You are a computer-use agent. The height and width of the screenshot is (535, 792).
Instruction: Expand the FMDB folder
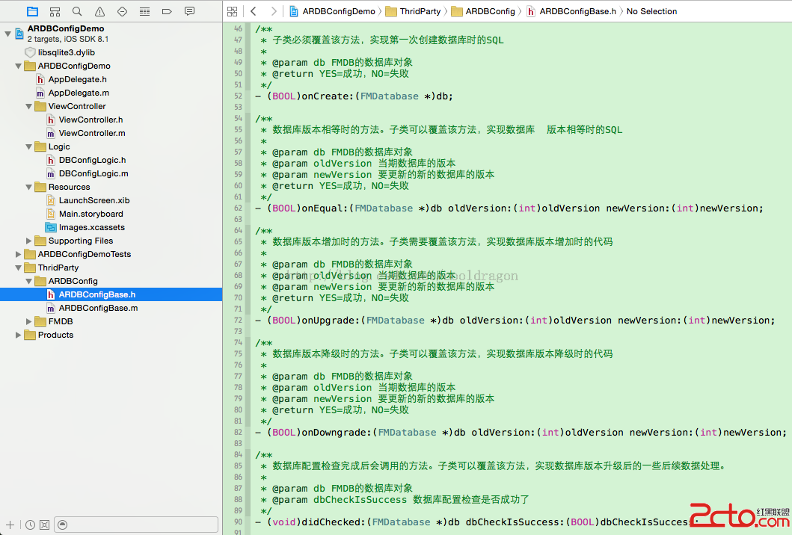tap(30, 321)
